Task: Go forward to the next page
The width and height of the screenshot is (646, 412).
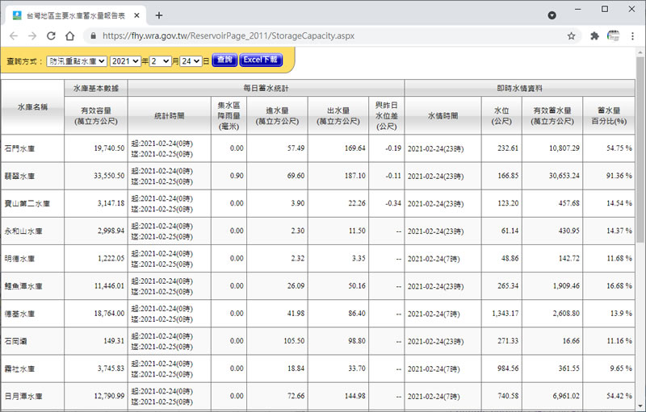Action: coord(32,36)
